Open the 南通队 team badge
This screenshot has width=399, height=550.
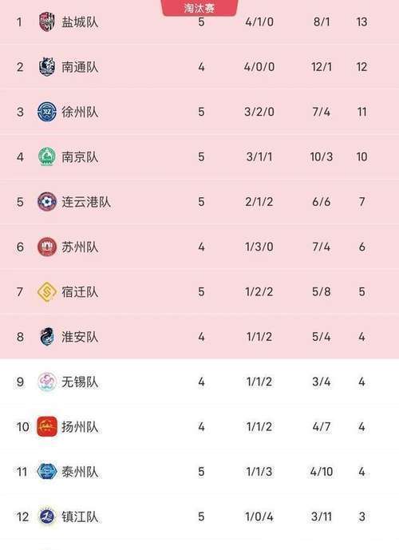(x=47, y=66)
